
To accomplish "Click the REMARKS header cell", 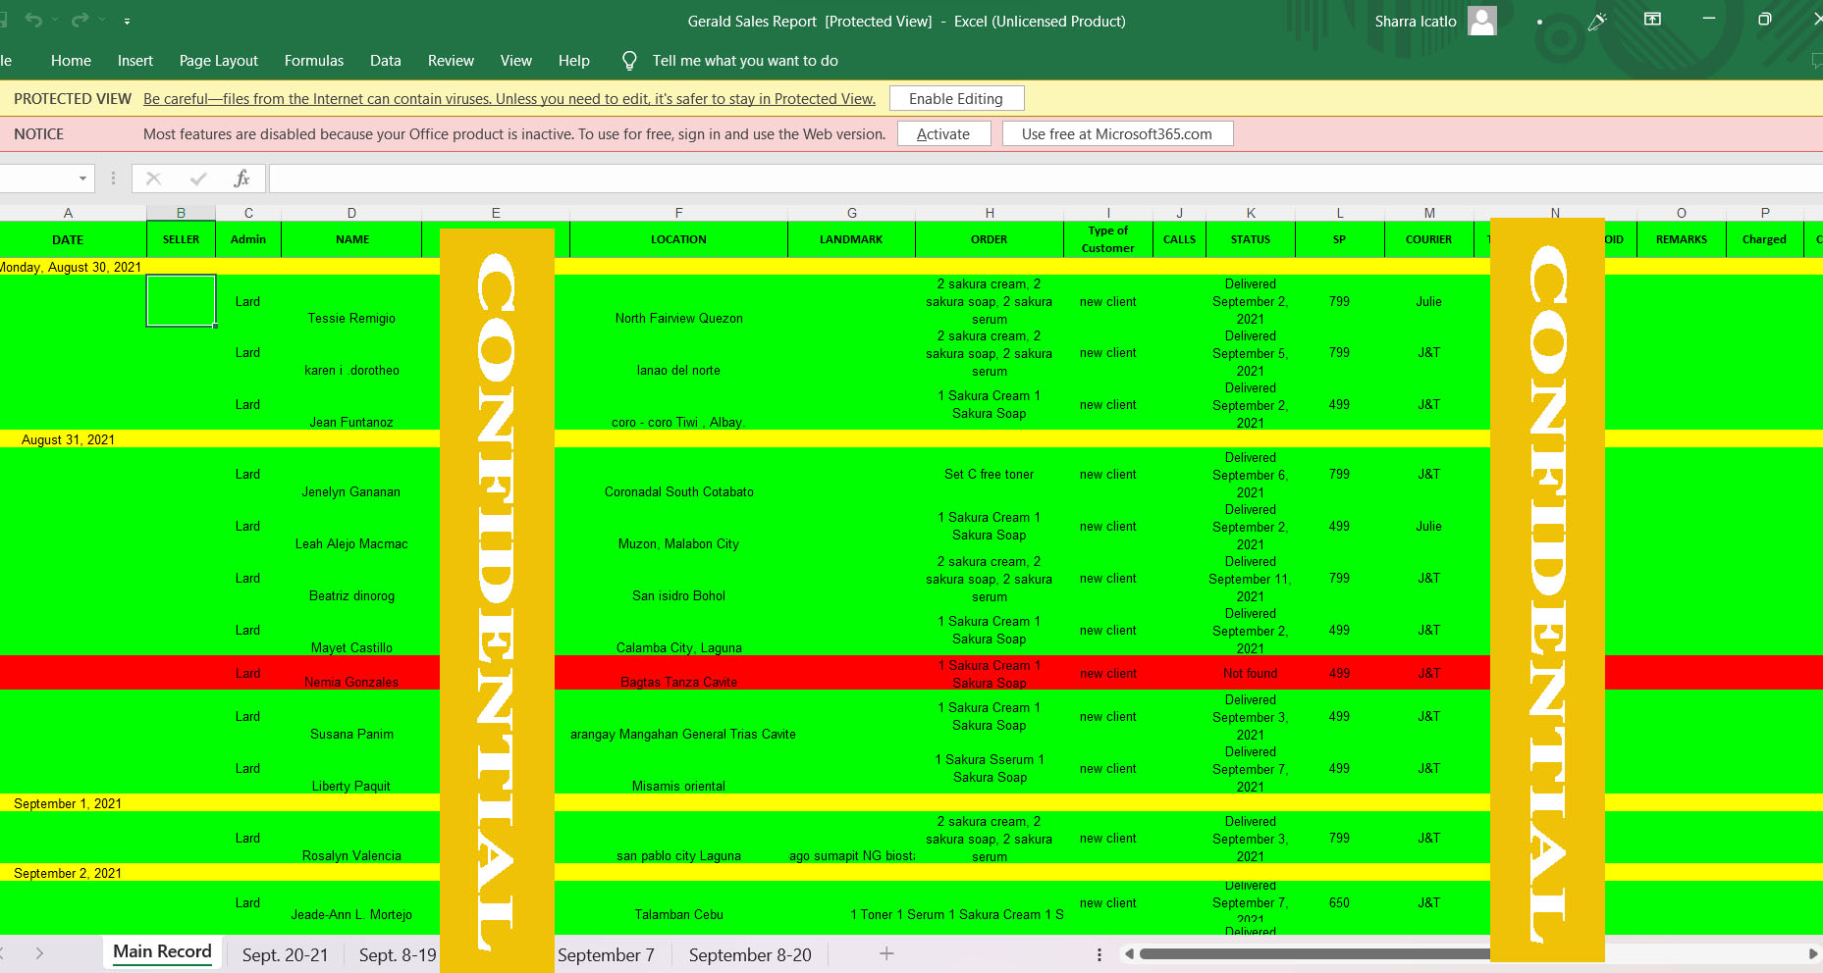I will (x=1682, y=239).
